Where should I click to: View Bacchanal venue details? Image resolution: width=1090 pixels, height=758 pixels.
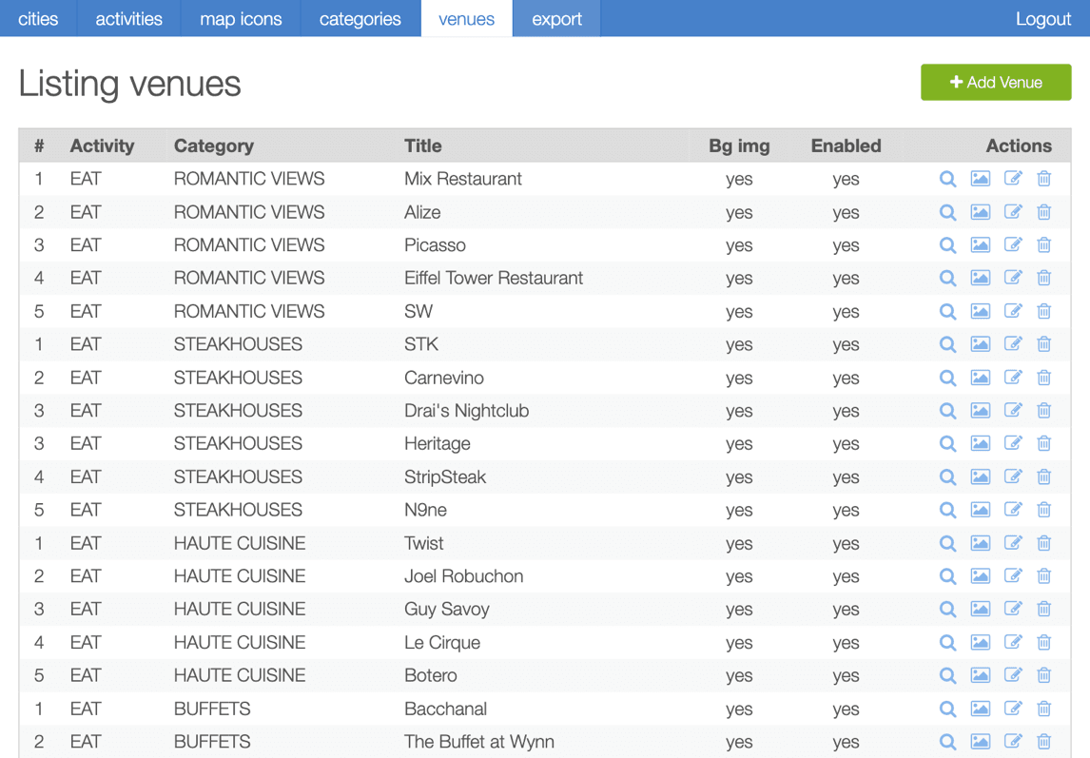(947, 709)
